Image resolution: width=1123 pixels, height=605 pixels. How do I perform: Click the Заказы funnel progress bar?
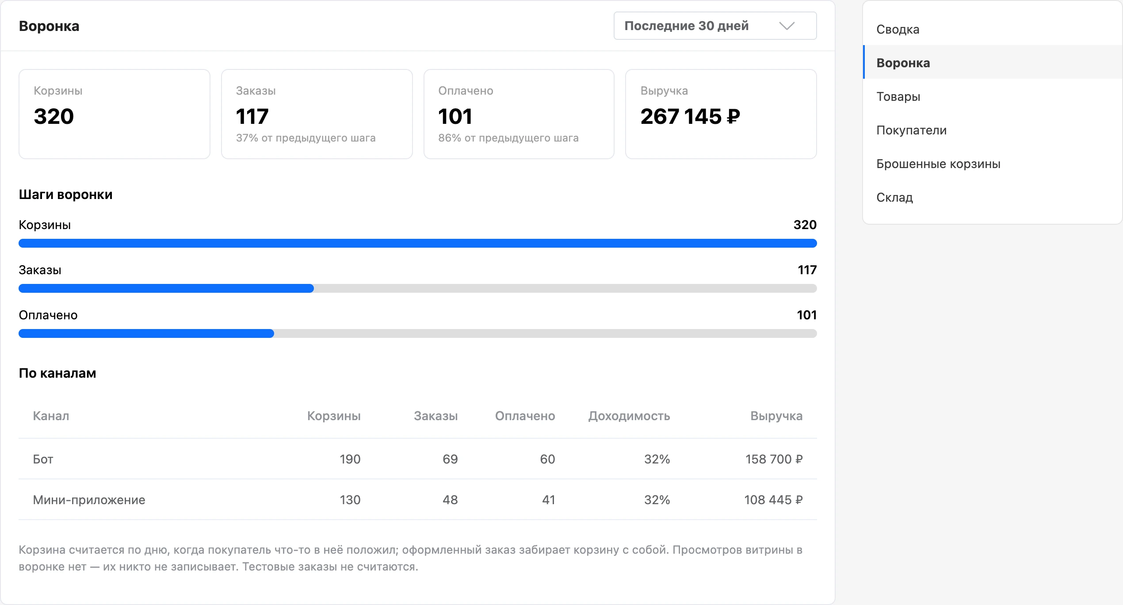click(418, 288)
